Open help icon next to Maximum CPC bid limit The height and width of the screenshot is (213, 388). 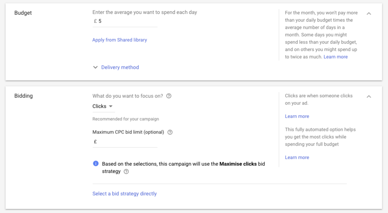click(x=170, y=132)
